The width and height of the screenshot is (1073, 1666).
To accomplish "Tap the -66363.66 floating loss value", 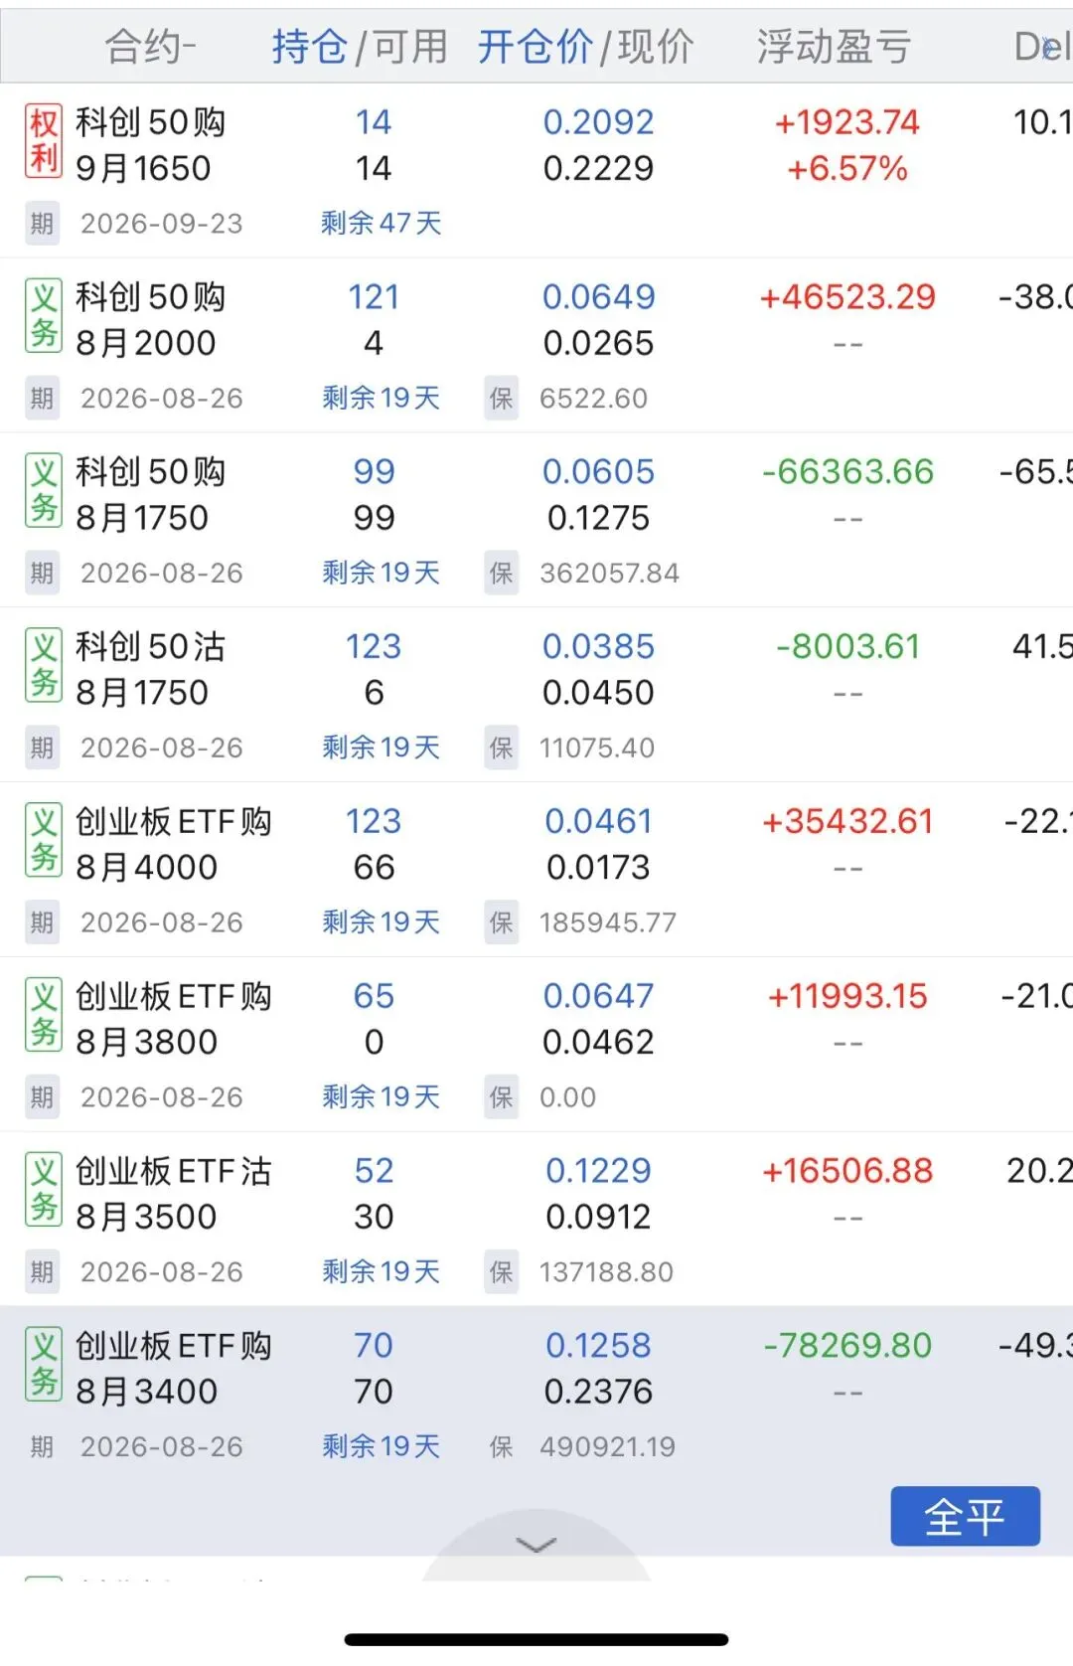I will [x=847, y=472].
